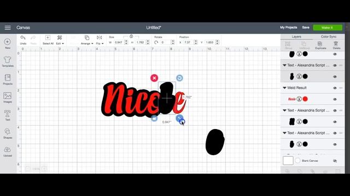
Task: Delete the selected layer
Action: click(x=336, y=45)
